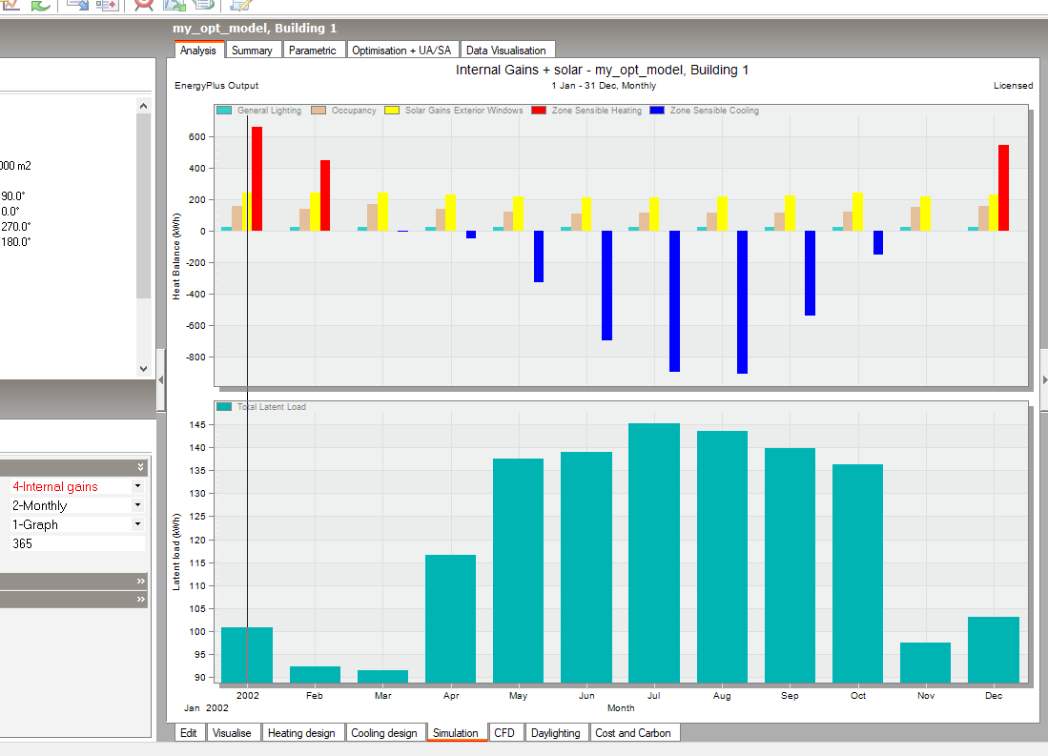Click the "my_opt_model, Building 1" header title
The width and height of the screenshot is (1048, 756).
tap(255, 28)
